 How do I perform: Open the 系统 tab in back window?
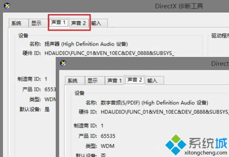[19, 23]
